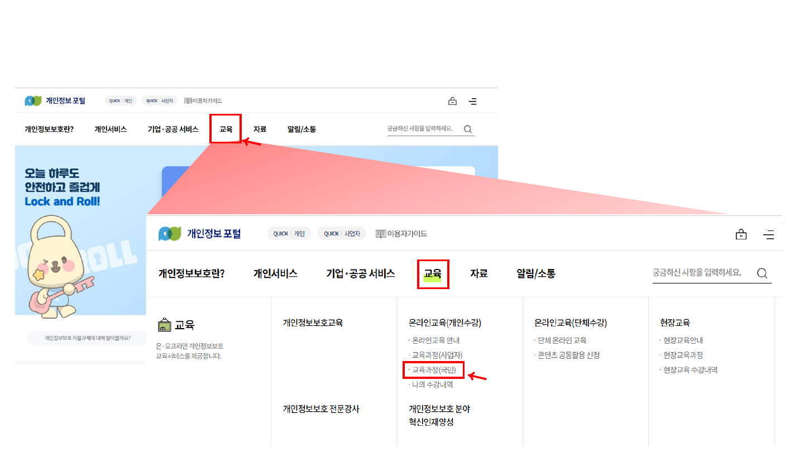
Task: Open the hamburger menu icon
Action: (x=769, y=234)
